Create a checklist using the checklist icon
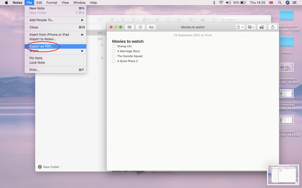 pos(140,27)
